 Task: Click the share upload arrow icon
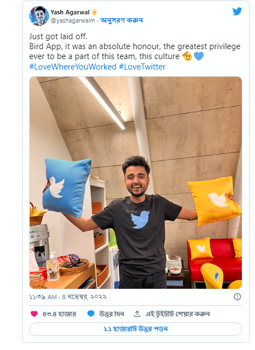click(x=137, y=314)
